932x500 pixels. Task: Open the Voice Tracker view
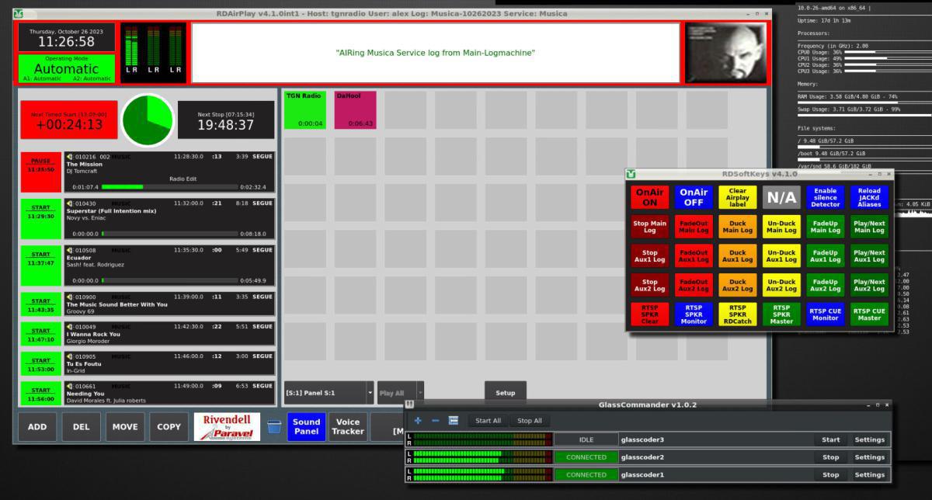pos(347,426)
